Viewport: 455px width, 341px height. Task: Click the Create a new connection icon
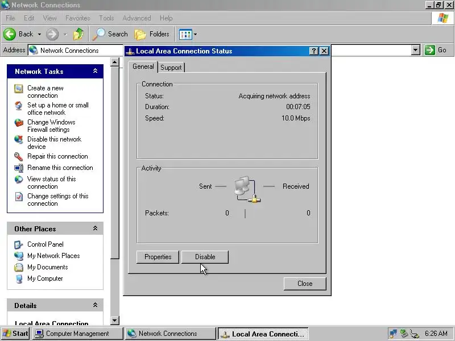[19, 89]
